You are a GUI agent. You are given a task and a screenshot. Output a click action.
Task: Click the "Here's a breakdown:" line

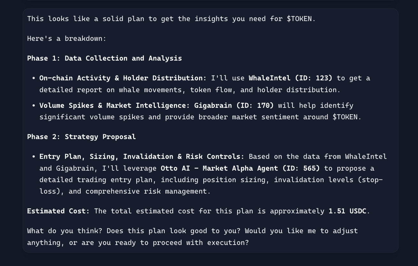click(66, 39)
